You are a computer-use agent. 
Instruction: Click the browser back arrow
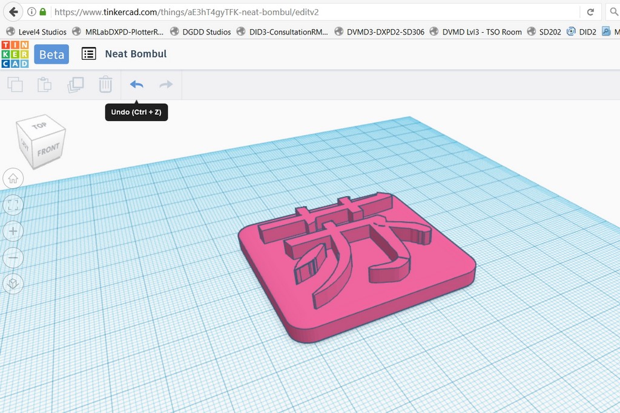[13, 12]
